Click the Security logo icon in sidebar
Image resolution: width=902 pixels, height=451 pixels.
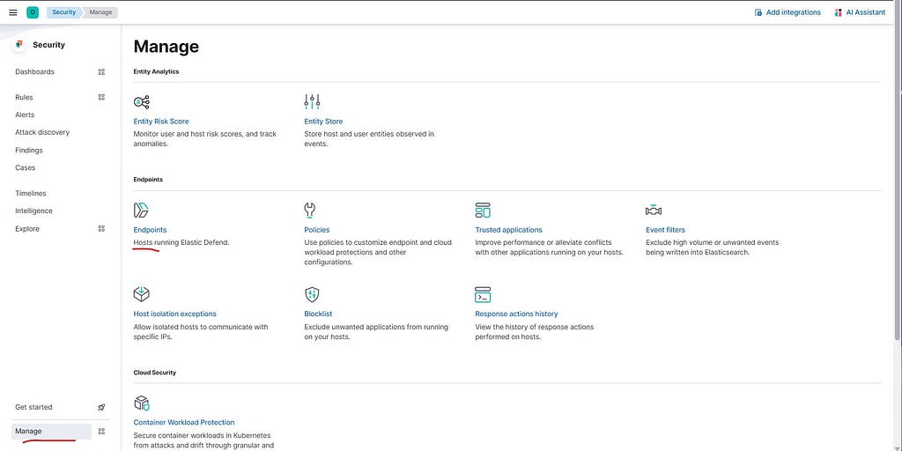click(19, 45)
